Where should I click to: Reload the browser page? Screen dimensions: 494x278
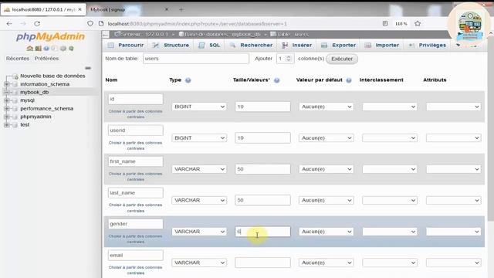(37, 24)
